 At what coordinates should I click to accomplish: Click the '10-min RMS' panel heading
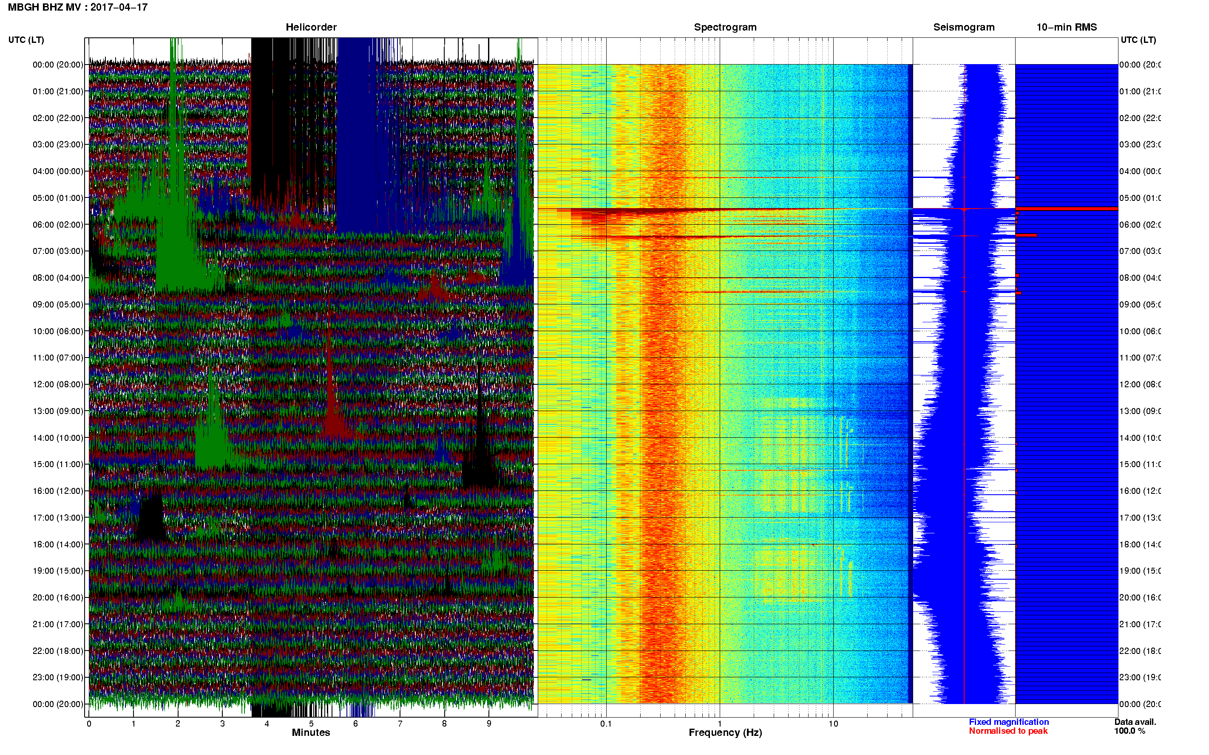tap(1067, 27)
